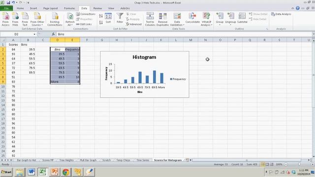Undo last action in toolbar
This screenshot has width=315, height=177.
pyautogui.click(x=13, y=2)
